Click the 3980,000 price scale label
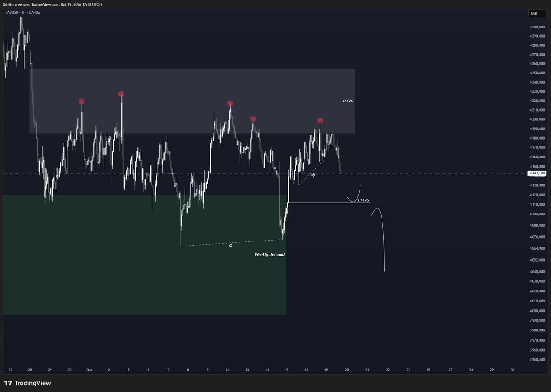This screenshot has height=392, width=551. click(x=537, y=330)
